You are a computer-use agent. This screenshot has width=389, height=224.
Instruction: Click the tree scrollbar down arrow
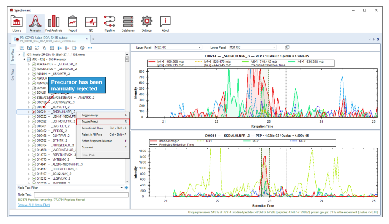pos(127,181)
